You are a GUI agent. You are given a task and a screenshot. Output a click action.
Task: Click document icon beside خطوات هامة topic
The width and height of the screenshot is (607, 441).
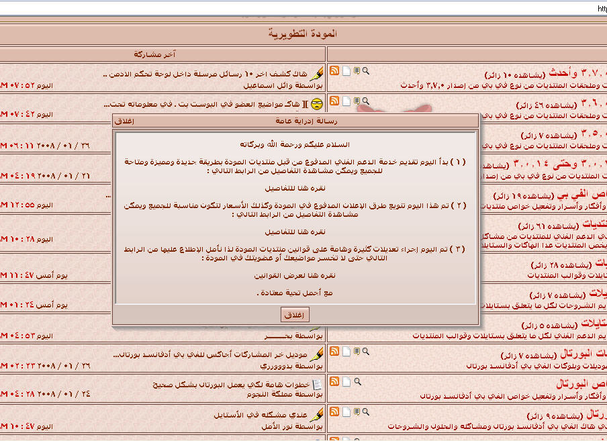click(x=318, y=383)
